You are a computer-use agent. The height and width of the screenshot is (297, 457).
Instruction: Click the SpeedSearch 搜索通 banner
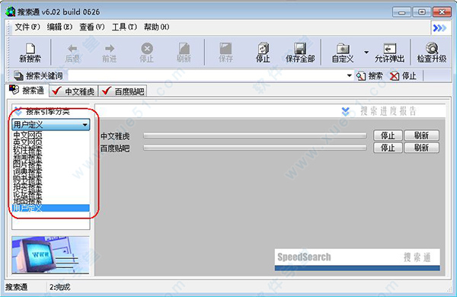pos(357,260)
